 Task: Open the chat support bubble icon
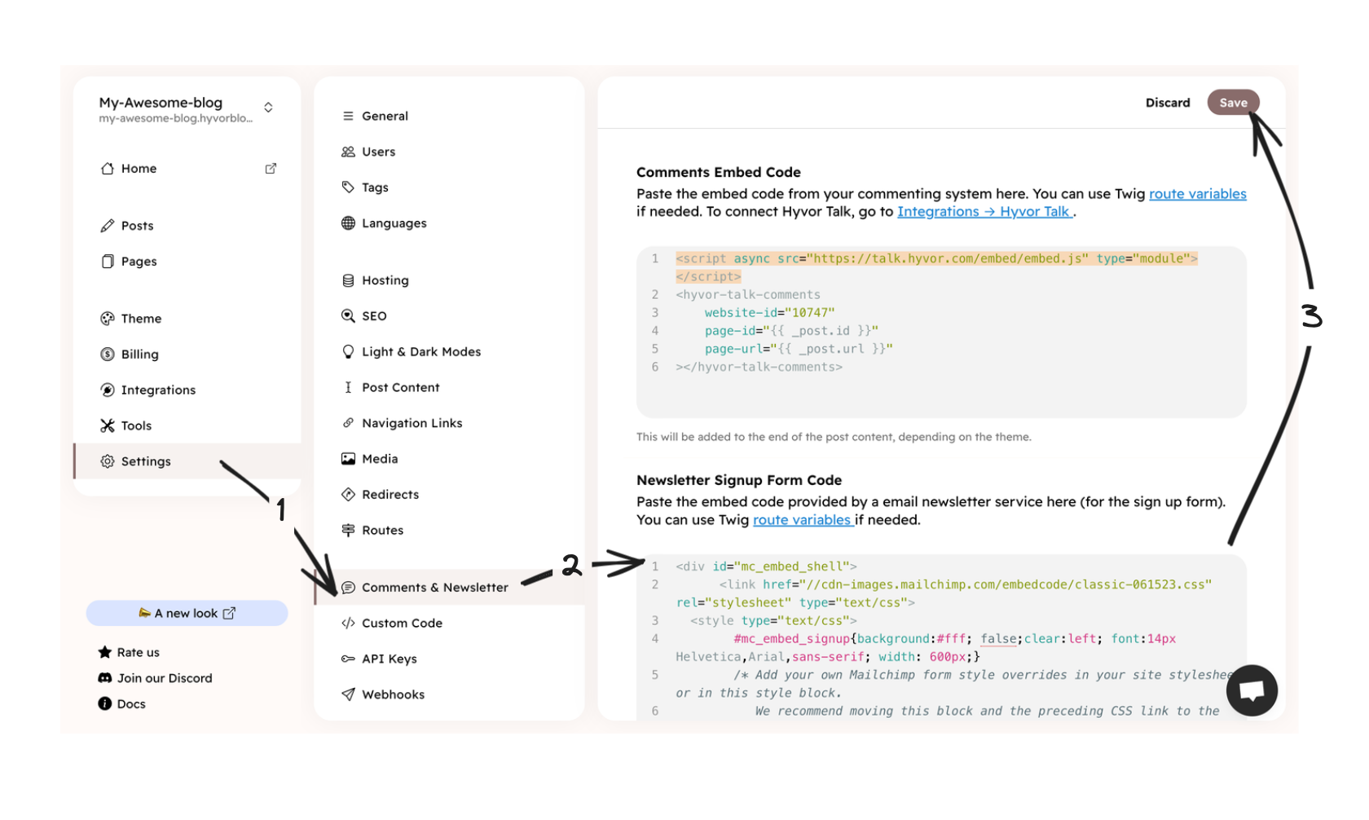tap(1251, 690)
